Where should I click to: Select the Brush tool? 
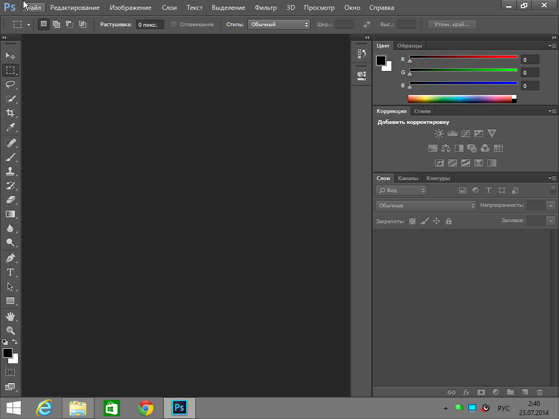pos(10,157)
